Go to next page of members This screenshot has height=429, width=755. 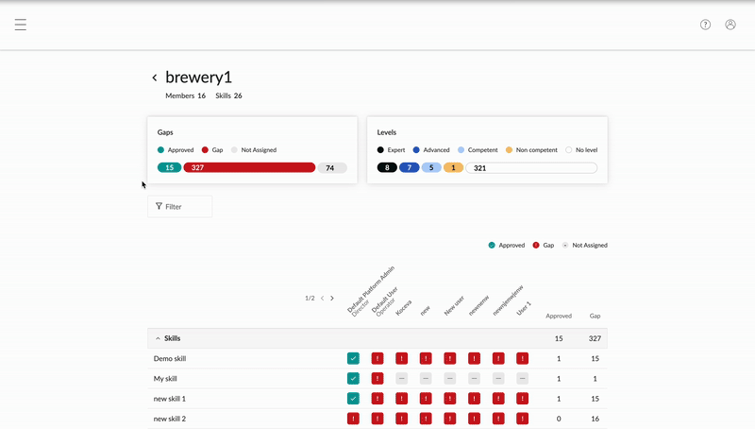click(332, 299)
